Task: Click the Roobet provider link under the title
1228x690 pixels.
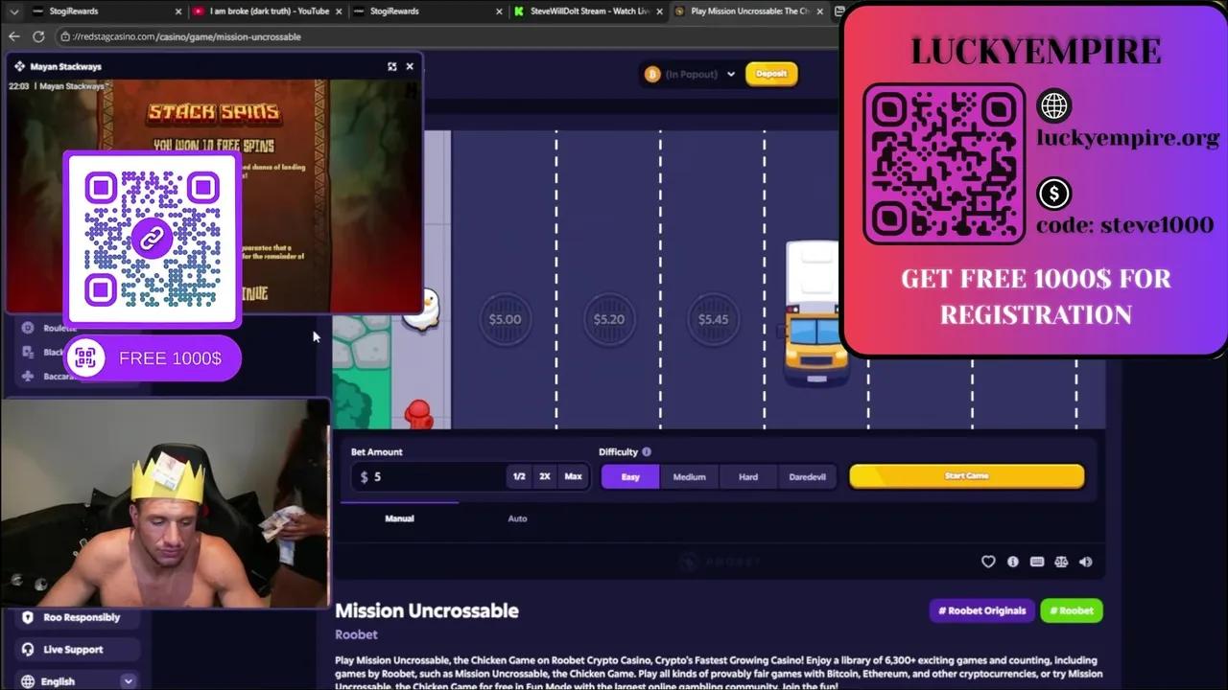Action: [356, 634]
